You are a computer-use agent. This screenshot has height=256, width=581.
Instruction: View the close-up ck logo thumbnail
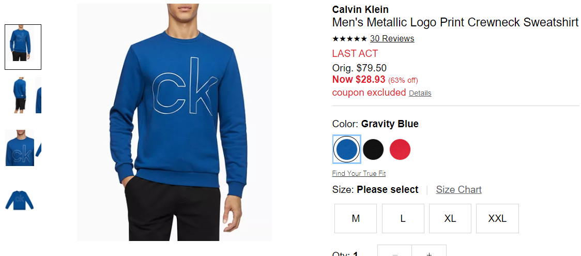pyautogui.click(x=20, y=147)
